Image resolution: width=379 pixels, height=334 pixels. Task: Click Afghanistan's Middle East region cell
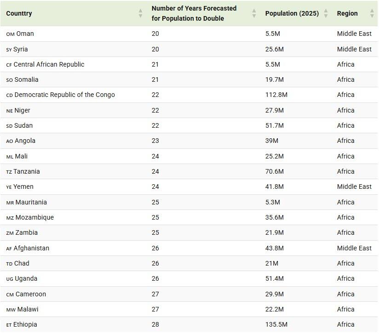point(354,248)
